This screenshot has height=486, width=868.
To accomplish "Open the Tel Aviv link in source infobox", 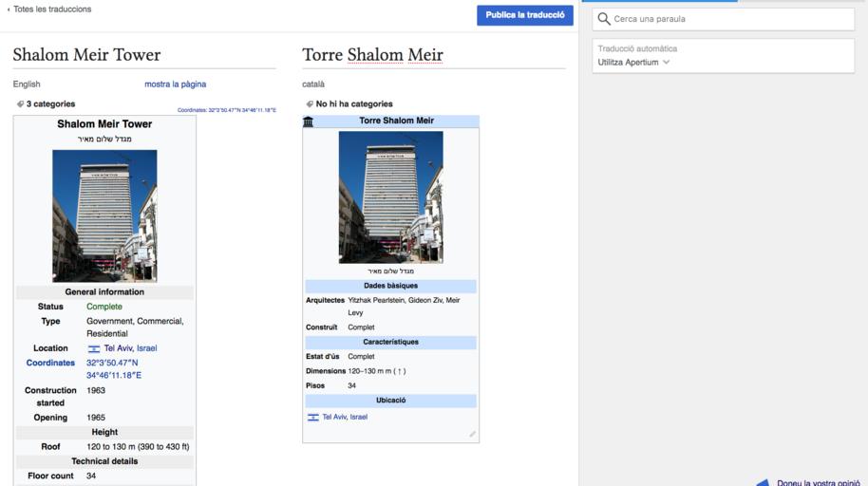I will click(x=118, y=348).
